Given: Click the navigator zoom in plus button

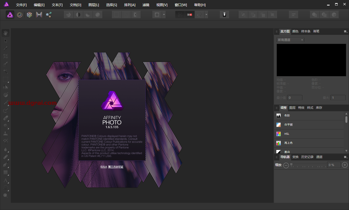Looking at the screenshot, I should coord(345,165).
